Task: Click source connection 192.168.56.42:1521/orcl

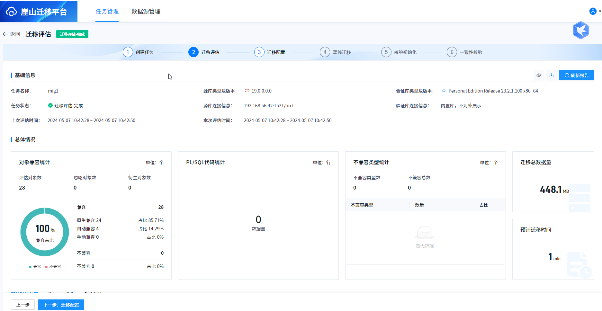Action: 268,106
